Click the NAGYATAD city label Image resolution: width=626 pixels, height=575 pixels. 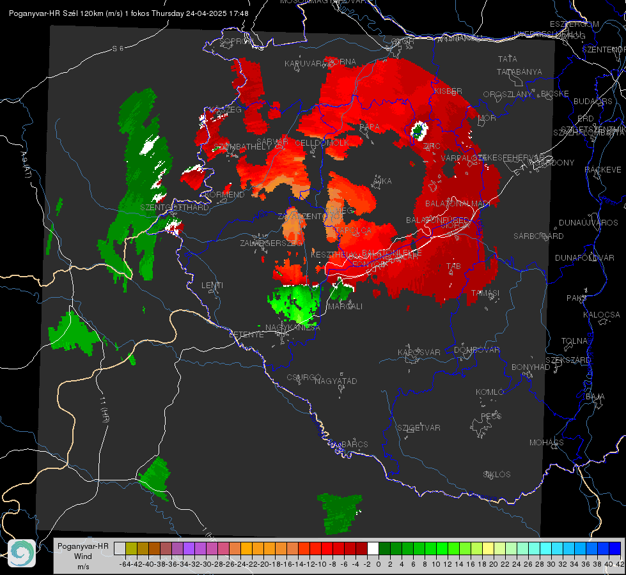(x=336, y=381)
